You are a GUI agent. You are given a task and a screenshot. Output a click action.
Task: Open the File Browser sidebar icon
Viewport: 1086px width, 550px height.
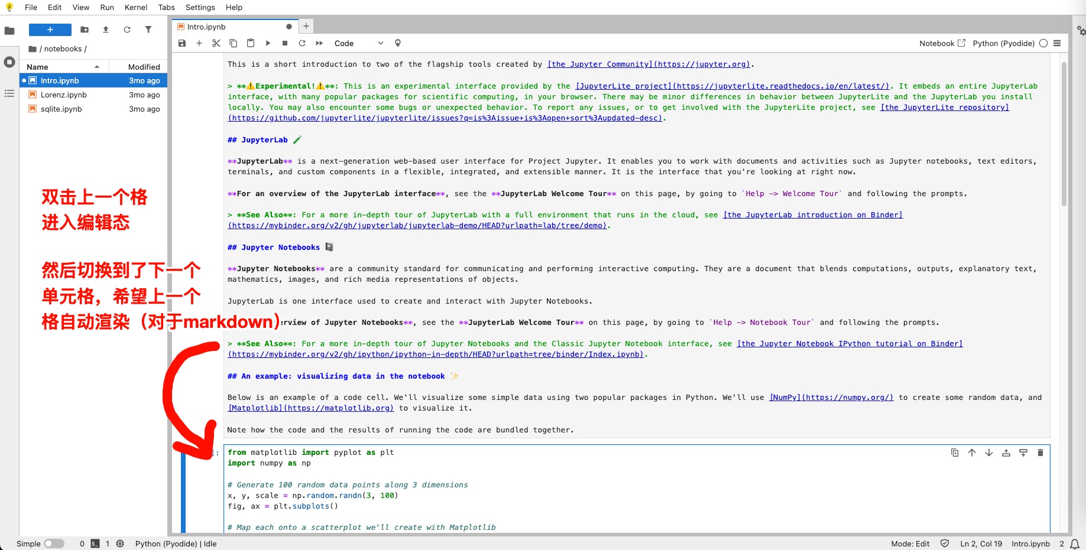[x=9, y=31]
